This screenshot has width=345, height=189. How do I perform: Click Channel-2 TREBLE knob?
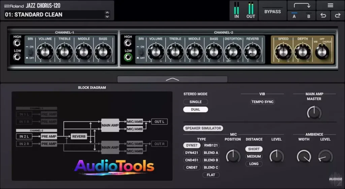coord(175,52)
